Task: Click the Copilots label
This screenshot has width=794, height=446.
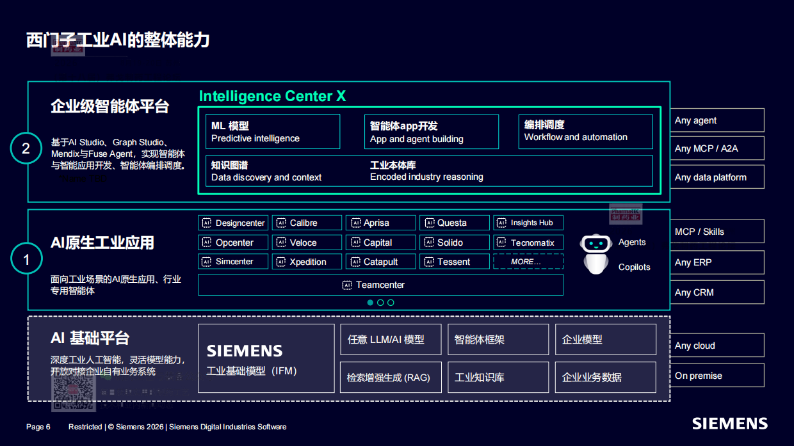Action: 635,267
